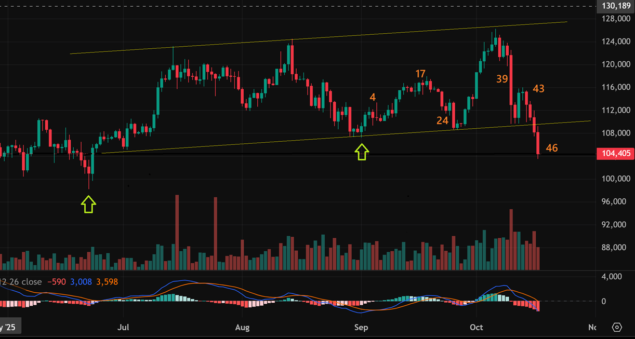This screenshot has height=339, width=635.
Task: Click the 128,000 price scale label
Action: pyautogui.click(x=616, y=19)
